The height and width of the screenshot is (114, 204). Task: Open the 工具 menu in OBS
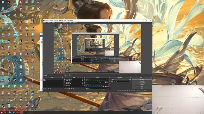(70, 23)
